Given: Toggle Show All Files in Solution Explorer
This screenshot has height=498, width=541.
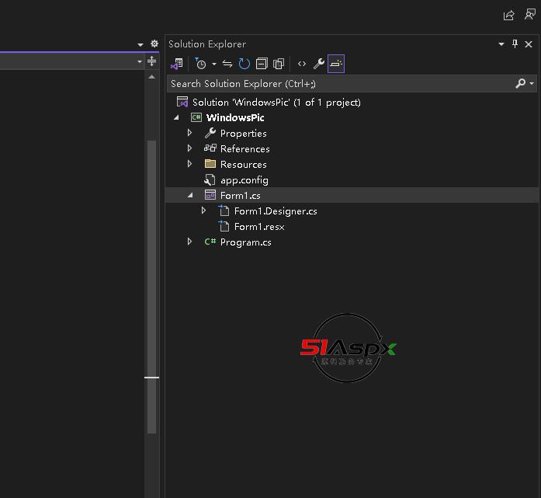Looking at the screenshot, I should [279, 64].
